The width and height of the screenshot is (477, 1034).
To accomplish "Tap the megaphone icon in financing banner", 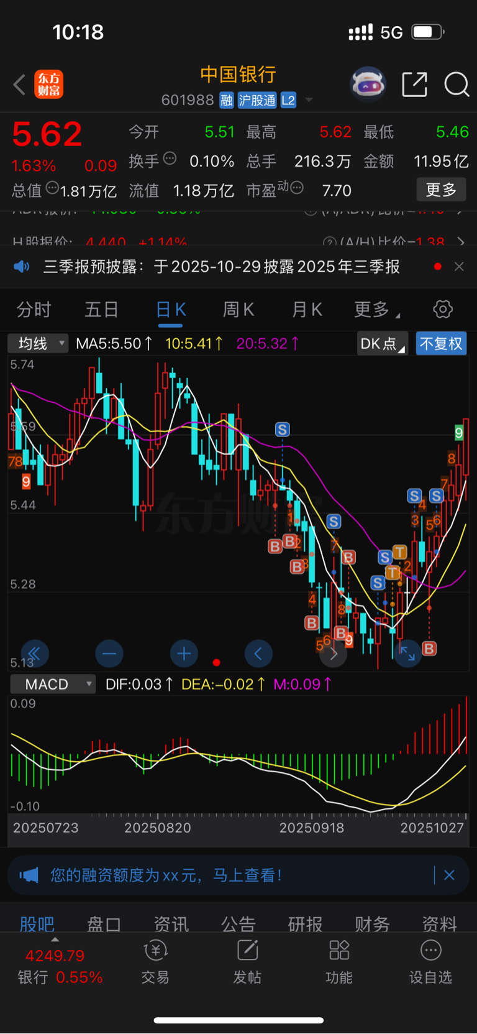I will [x=29, y=875].
